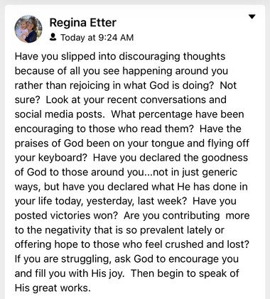Image resolution: width=270 pixels, height=299 pixels.
Task: Click the friends audience privacy icon
Action: coord(53,37)
